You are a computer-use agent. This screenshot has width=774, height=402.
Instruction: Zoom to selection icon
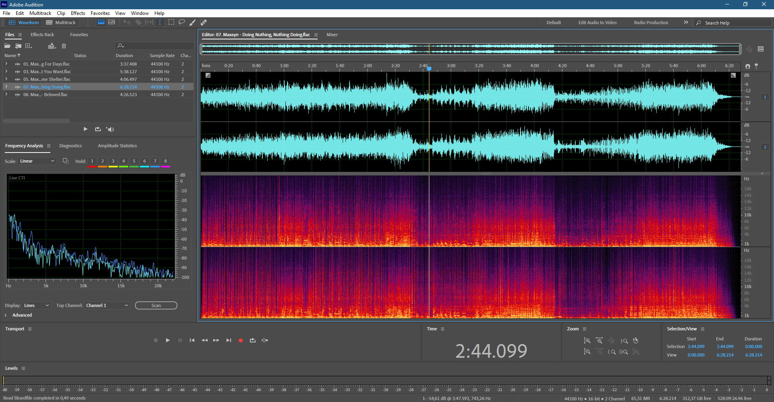click(x=624, y=352)
